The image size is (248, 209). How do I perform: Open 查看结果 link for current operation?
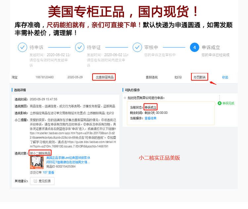pos(150,118)
